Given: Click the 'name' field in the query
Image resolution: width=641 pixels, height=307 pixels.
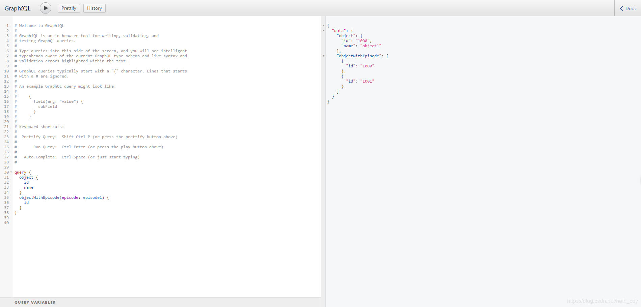Looking at the screenshot, I should [x=29, y=187].
